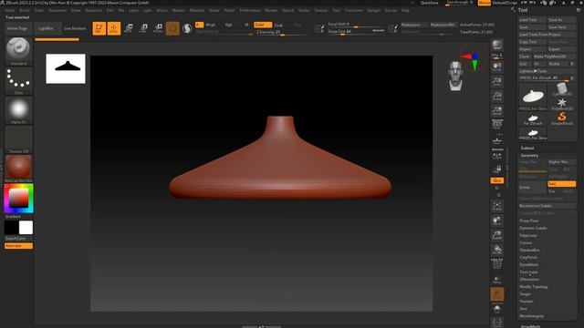Open the Stroke menu
The image size is (584, 328).
tap(304, 10)
